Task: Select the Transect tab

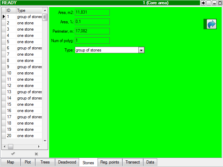Action: click(132, 162)
